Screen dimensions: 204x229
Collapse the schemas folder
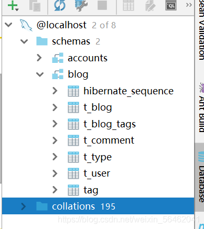(24, 41)
